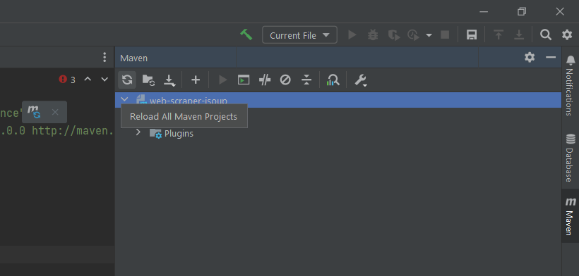The height and width of the screenshot is (276, 579).
Task: Click the Update Project arrow icon
Action: [x=499, y=35]
